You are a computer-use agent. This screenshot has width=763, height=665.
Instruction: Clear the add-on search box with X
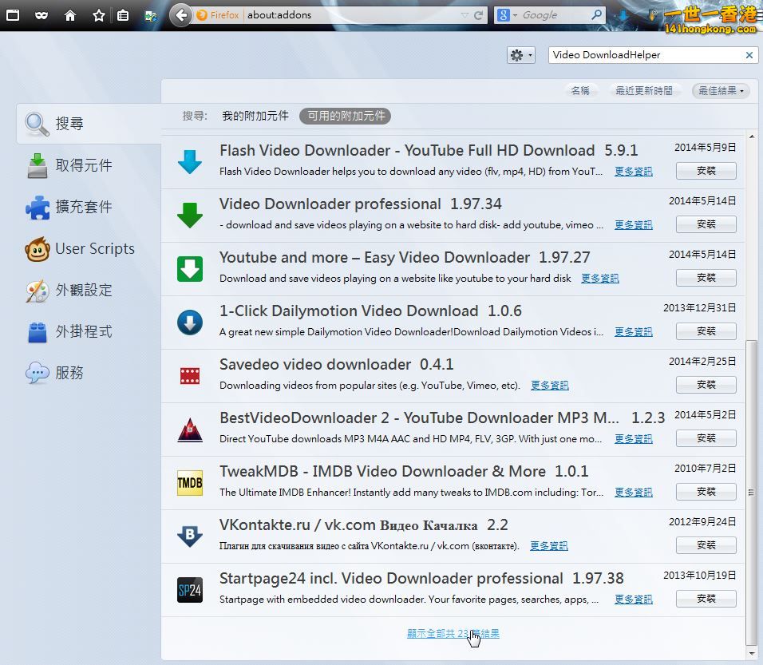pos(749,55)
